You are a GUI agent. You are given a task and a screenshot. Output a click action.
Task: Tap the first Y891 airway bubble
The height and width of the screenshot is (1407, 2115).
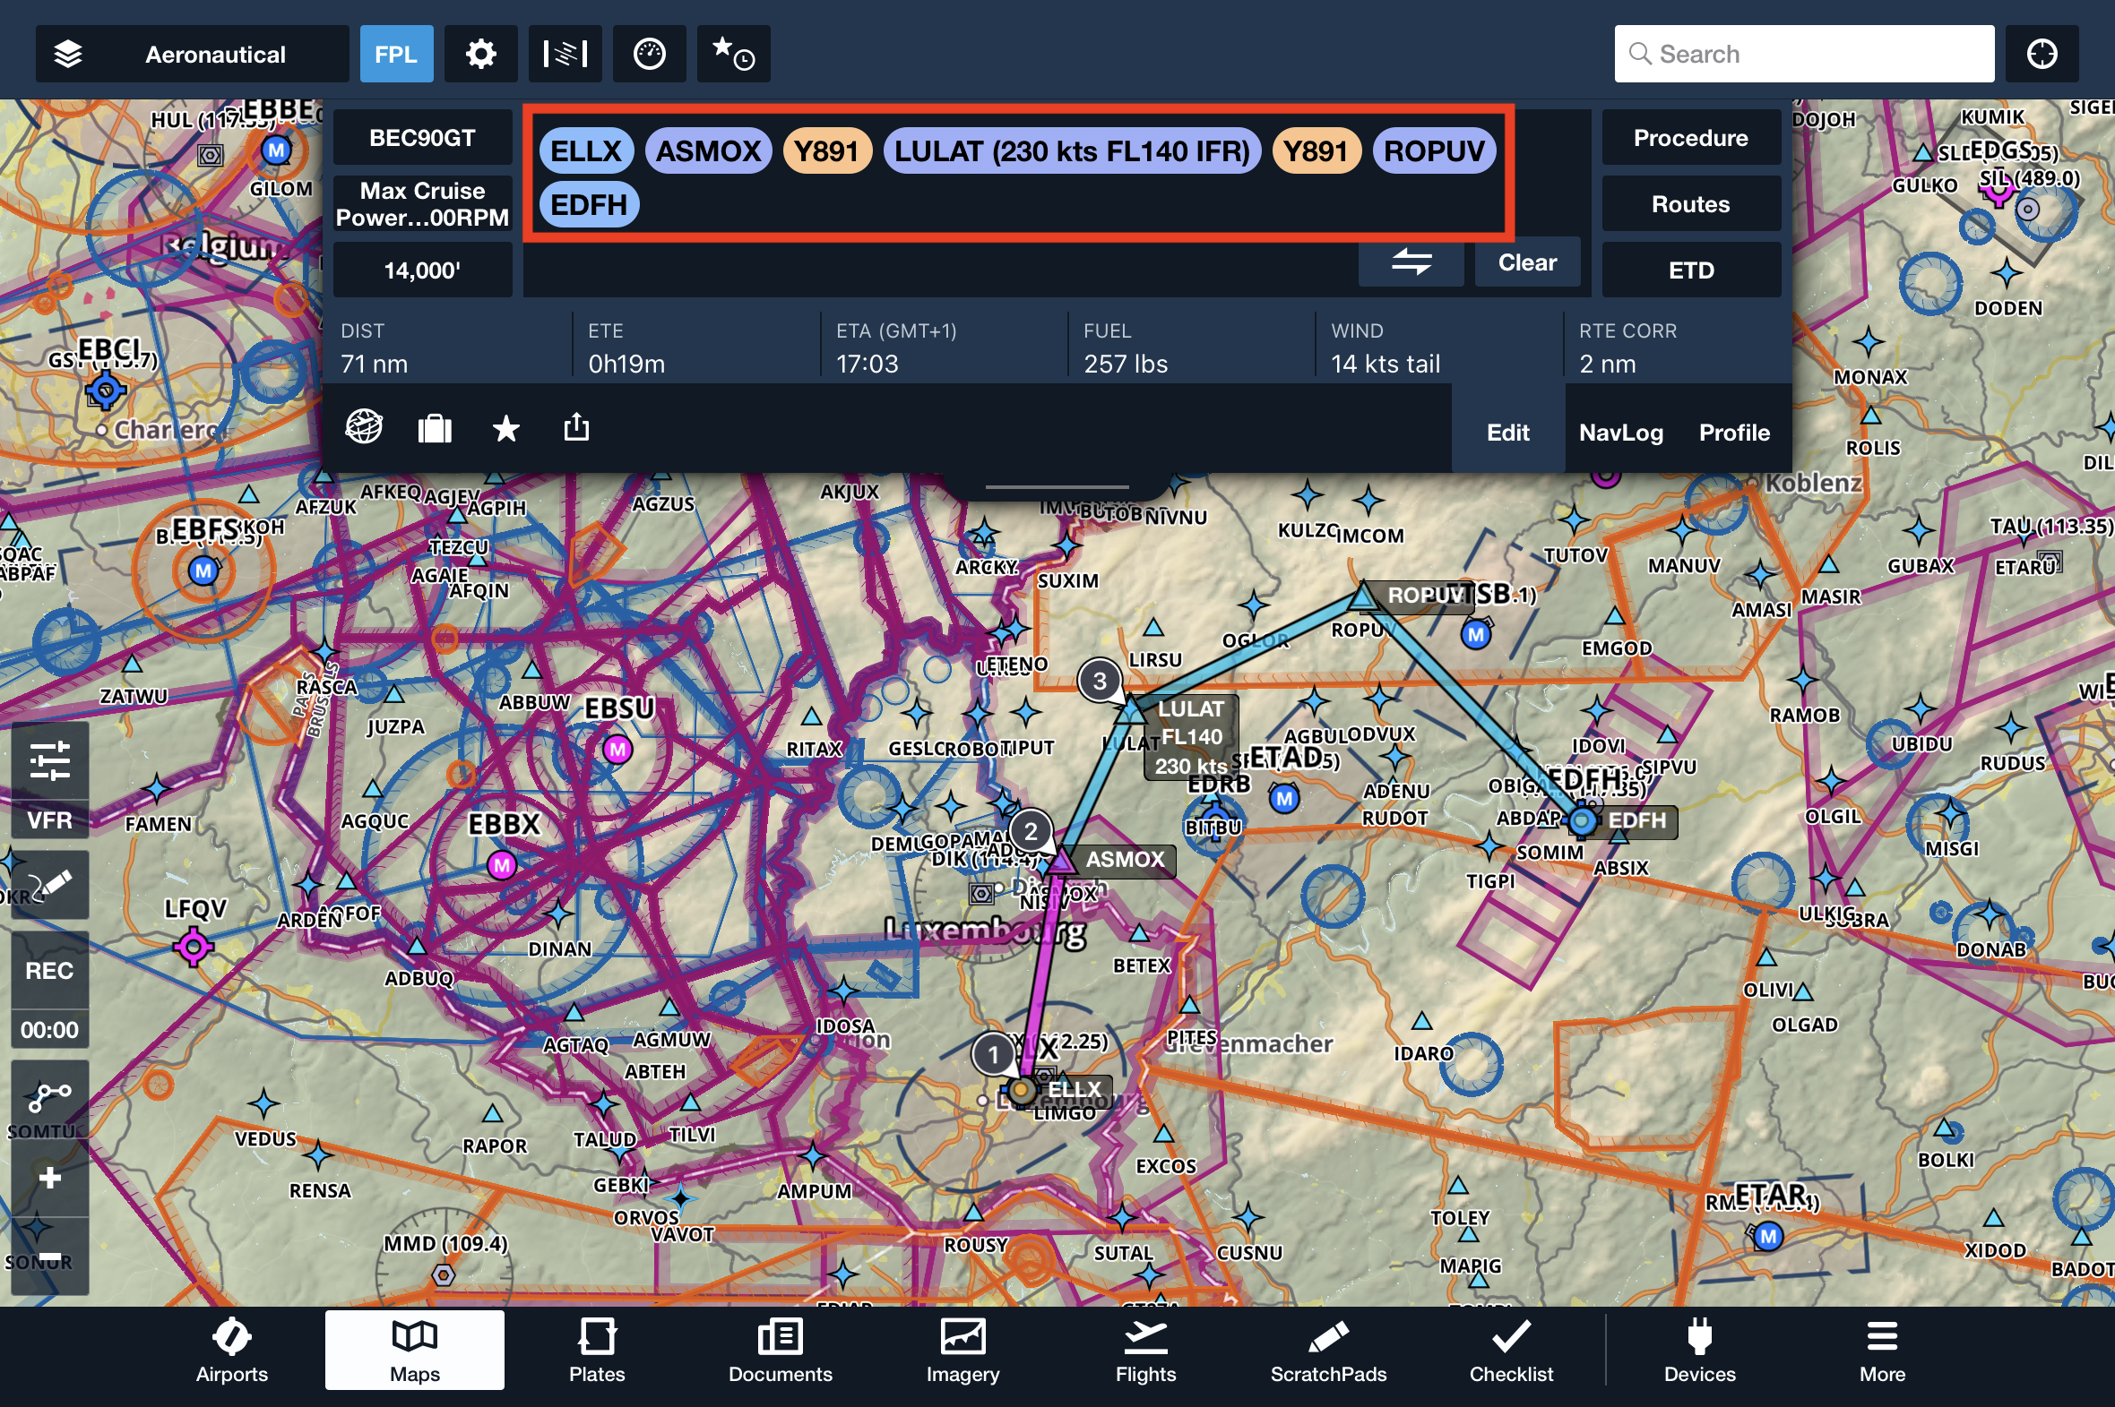827,150
